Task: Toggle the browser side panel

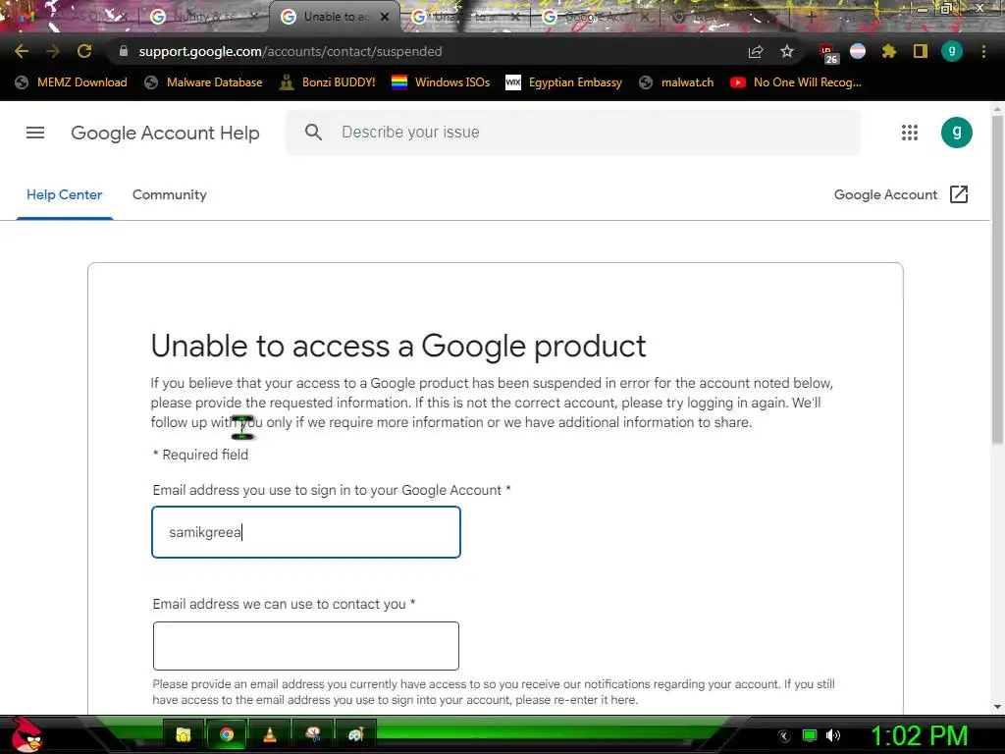Action: coord(921,51)
